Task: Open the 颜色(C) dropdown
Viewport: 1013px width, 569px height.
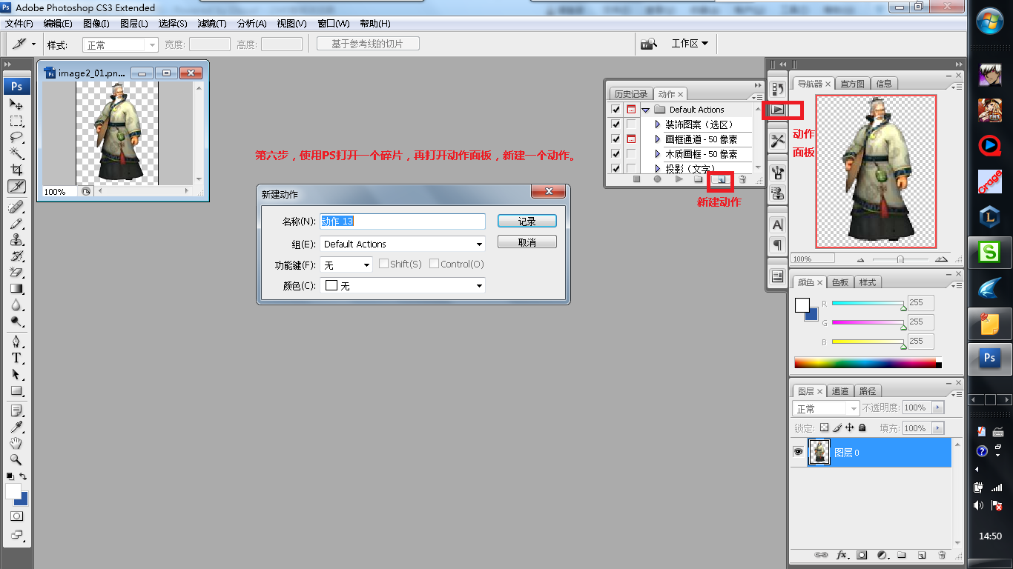Action: (403, 285)
